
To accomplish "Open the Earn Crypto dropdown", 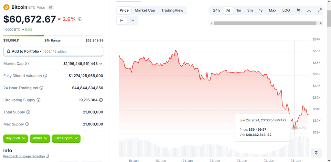I will point(66,138).
